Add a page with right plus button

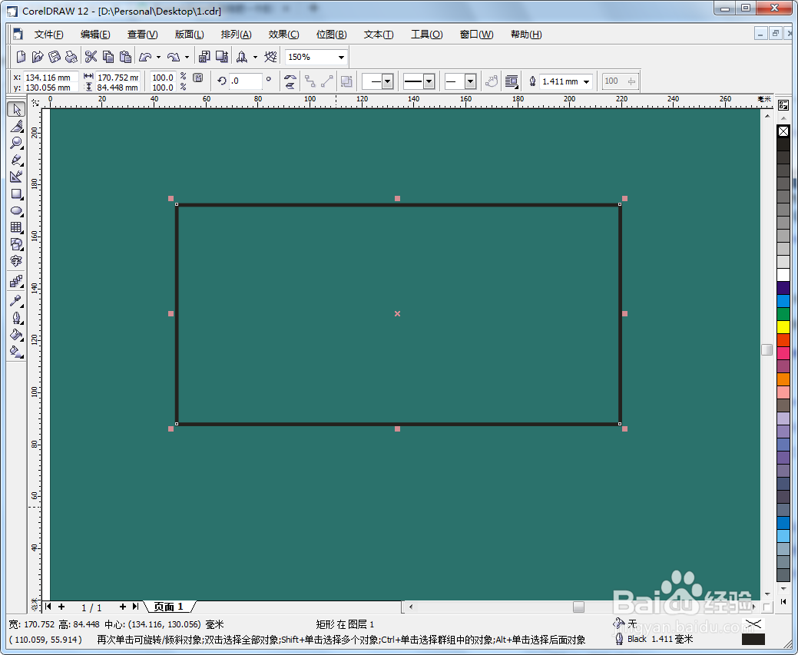tap(123, 607)
